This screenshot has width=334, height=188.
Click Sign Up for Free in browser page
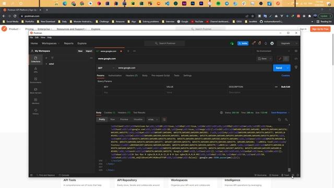320,29
